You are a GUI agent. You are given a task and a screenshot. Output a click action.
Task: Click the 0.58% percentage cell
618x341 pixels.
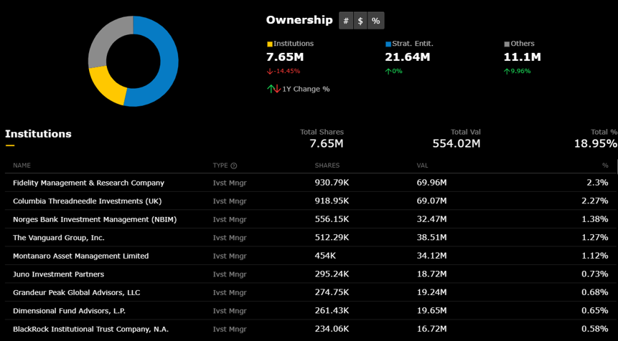(x=595, y=330)
